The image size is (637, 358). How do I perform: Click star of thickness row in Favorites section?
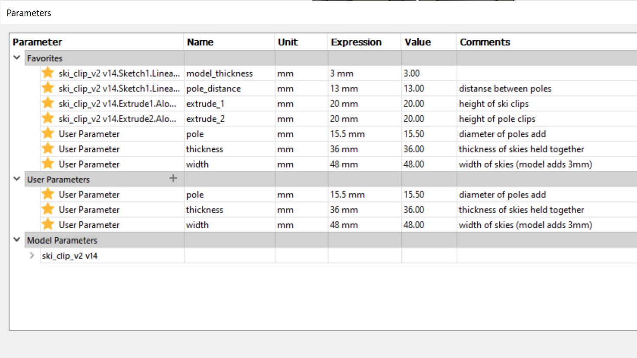[48, 148]
